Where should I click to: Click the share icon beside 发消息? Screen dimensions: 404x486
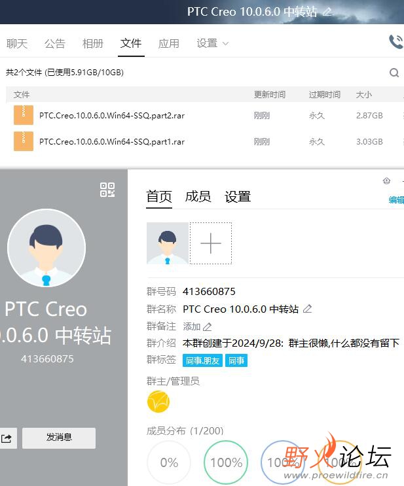pyautogui.click(x=6, y=438)
